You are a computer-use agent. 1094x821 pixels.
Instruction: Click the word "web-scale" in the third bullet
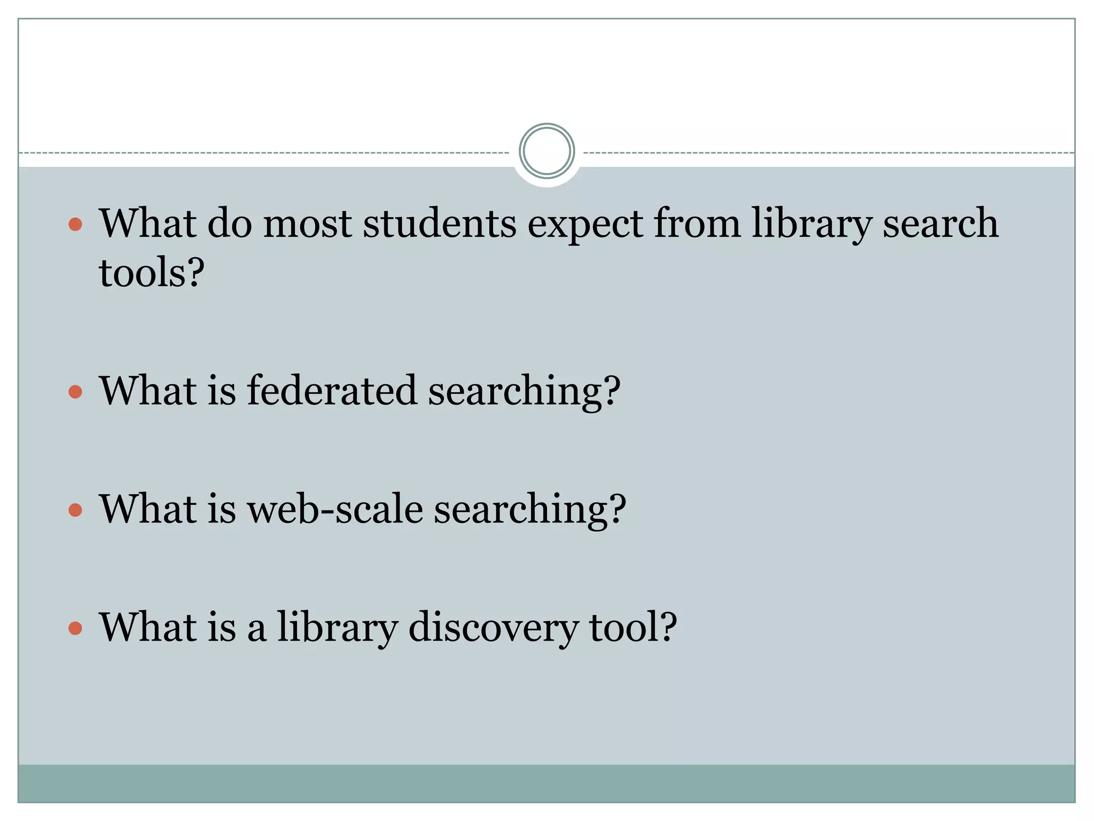[335, 509]
